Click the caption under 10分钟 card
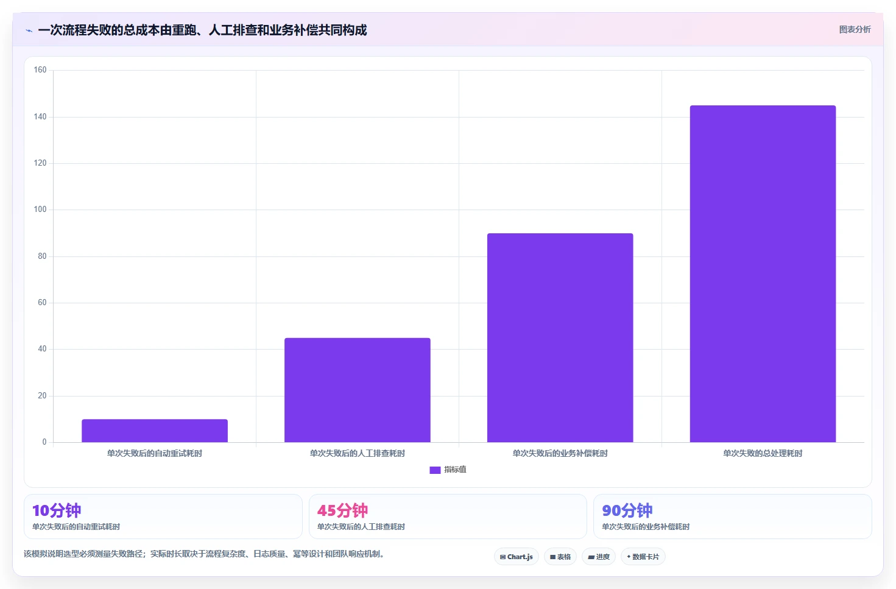This screenshot has width=896, height=589. (x=76, y=527)
